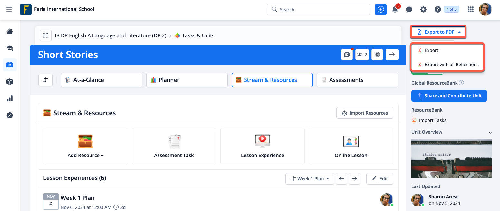Open the compass icon in sidebar
The image size is (500, 211).
(10, 115)
